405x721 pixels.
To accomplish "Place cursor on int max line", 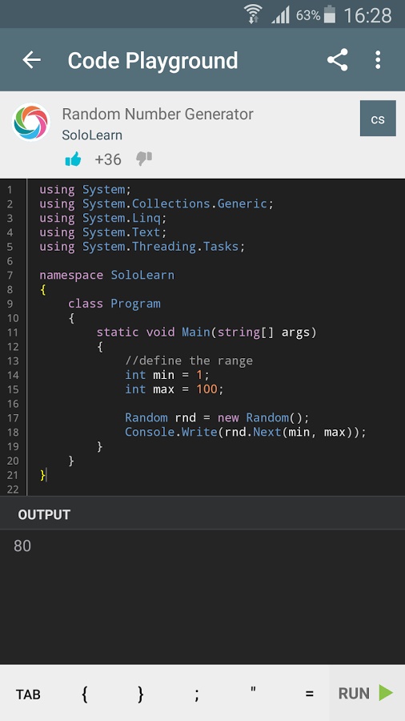I will [x=174, y=389].
